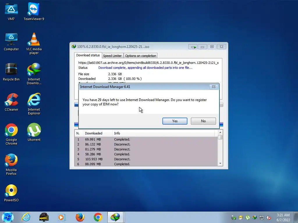
Task: Close the Internet Download Manager 6.41 dialog
Action: [214, 87]
